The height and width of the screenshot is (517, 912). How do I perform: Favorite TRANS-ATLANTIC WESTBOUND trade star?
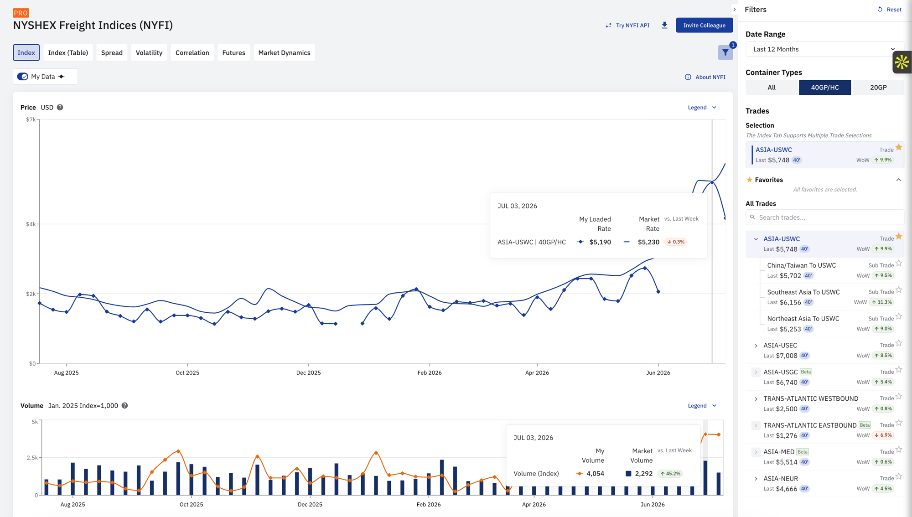pyautogui.click(x=899, y=397)
